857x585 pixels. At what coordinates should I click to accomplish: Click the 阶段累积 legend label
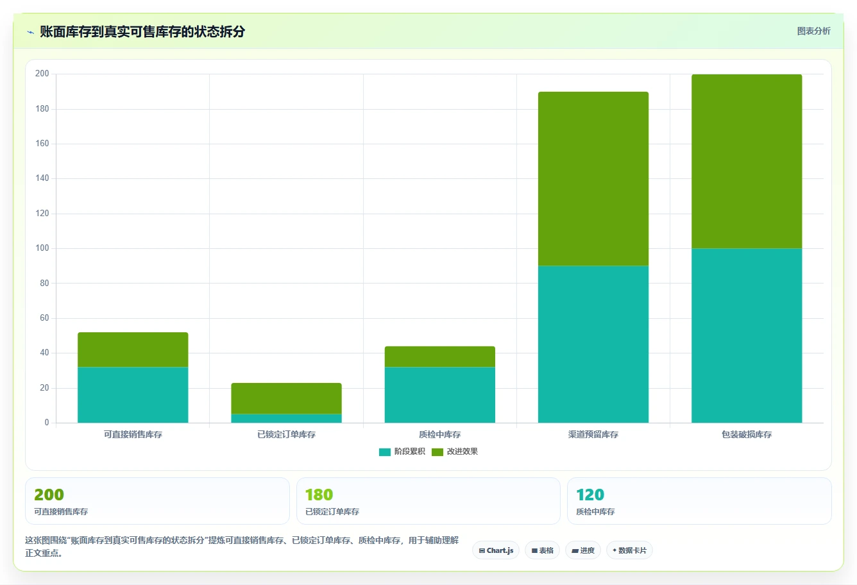pos(410,452)
